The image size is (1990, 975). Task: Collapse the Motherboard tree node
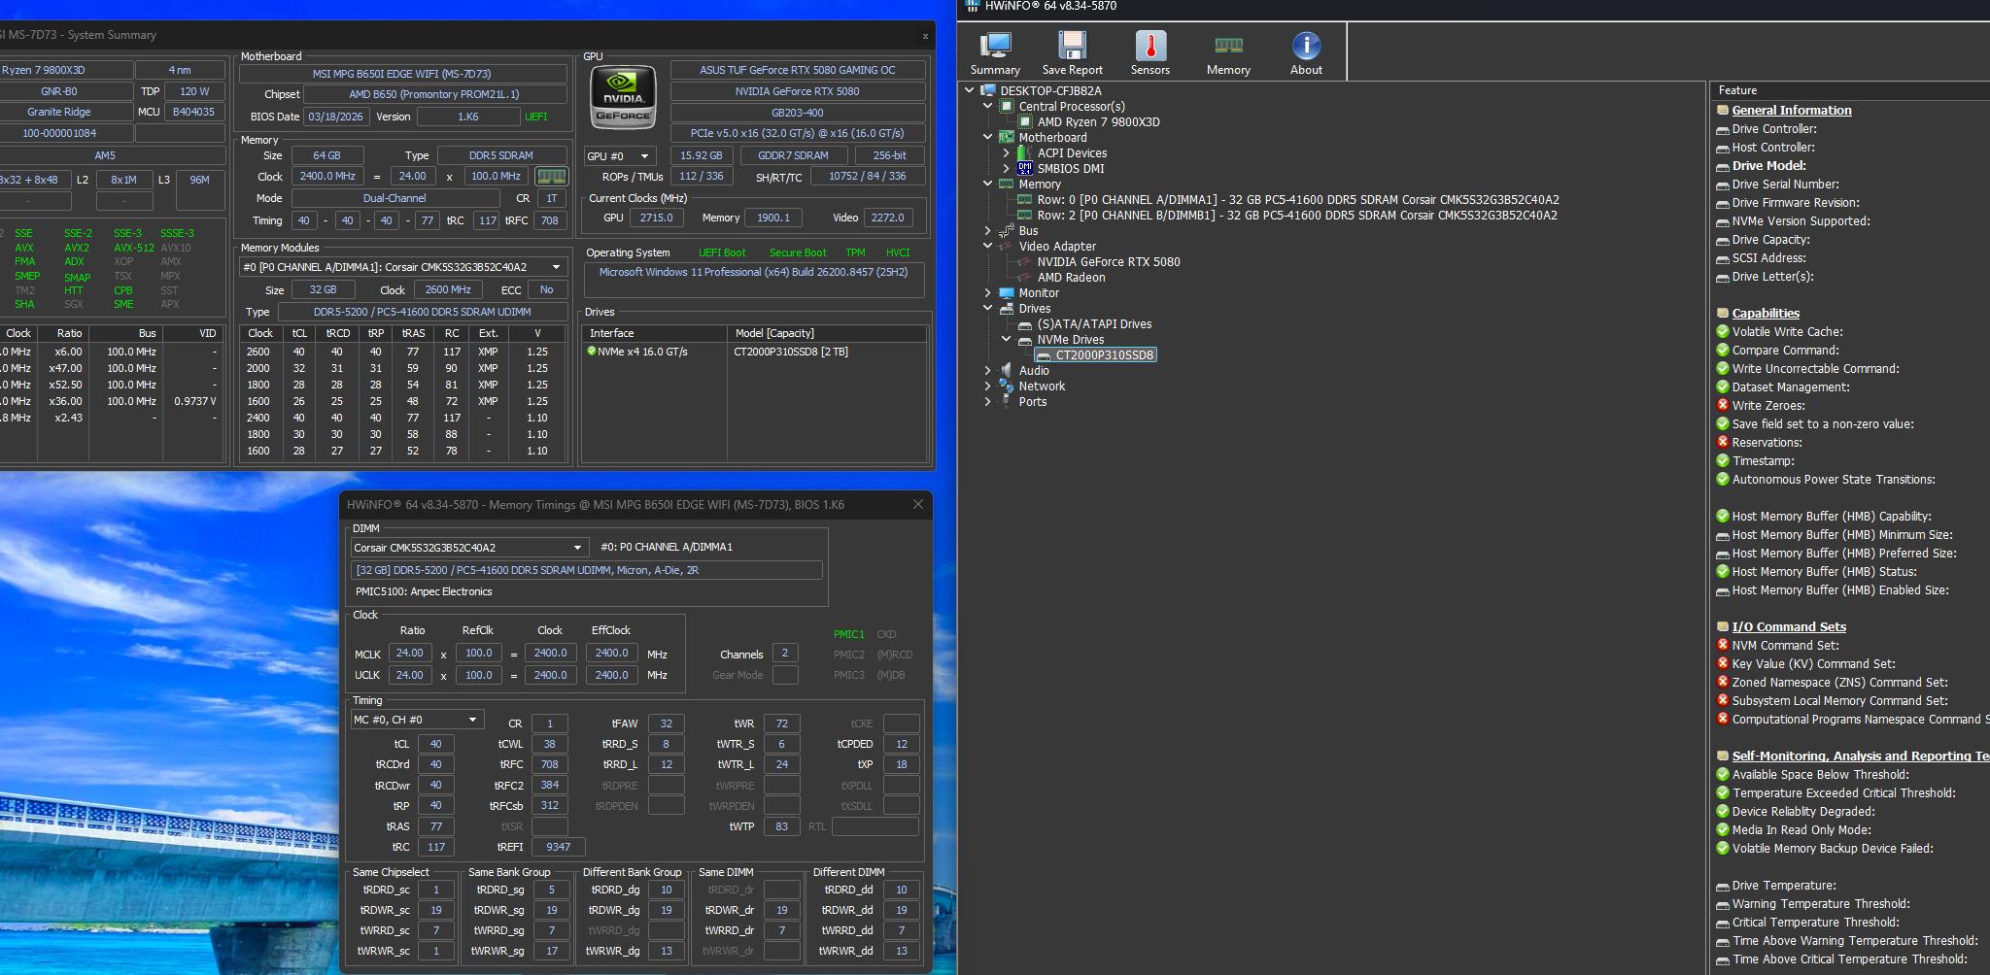988,137
